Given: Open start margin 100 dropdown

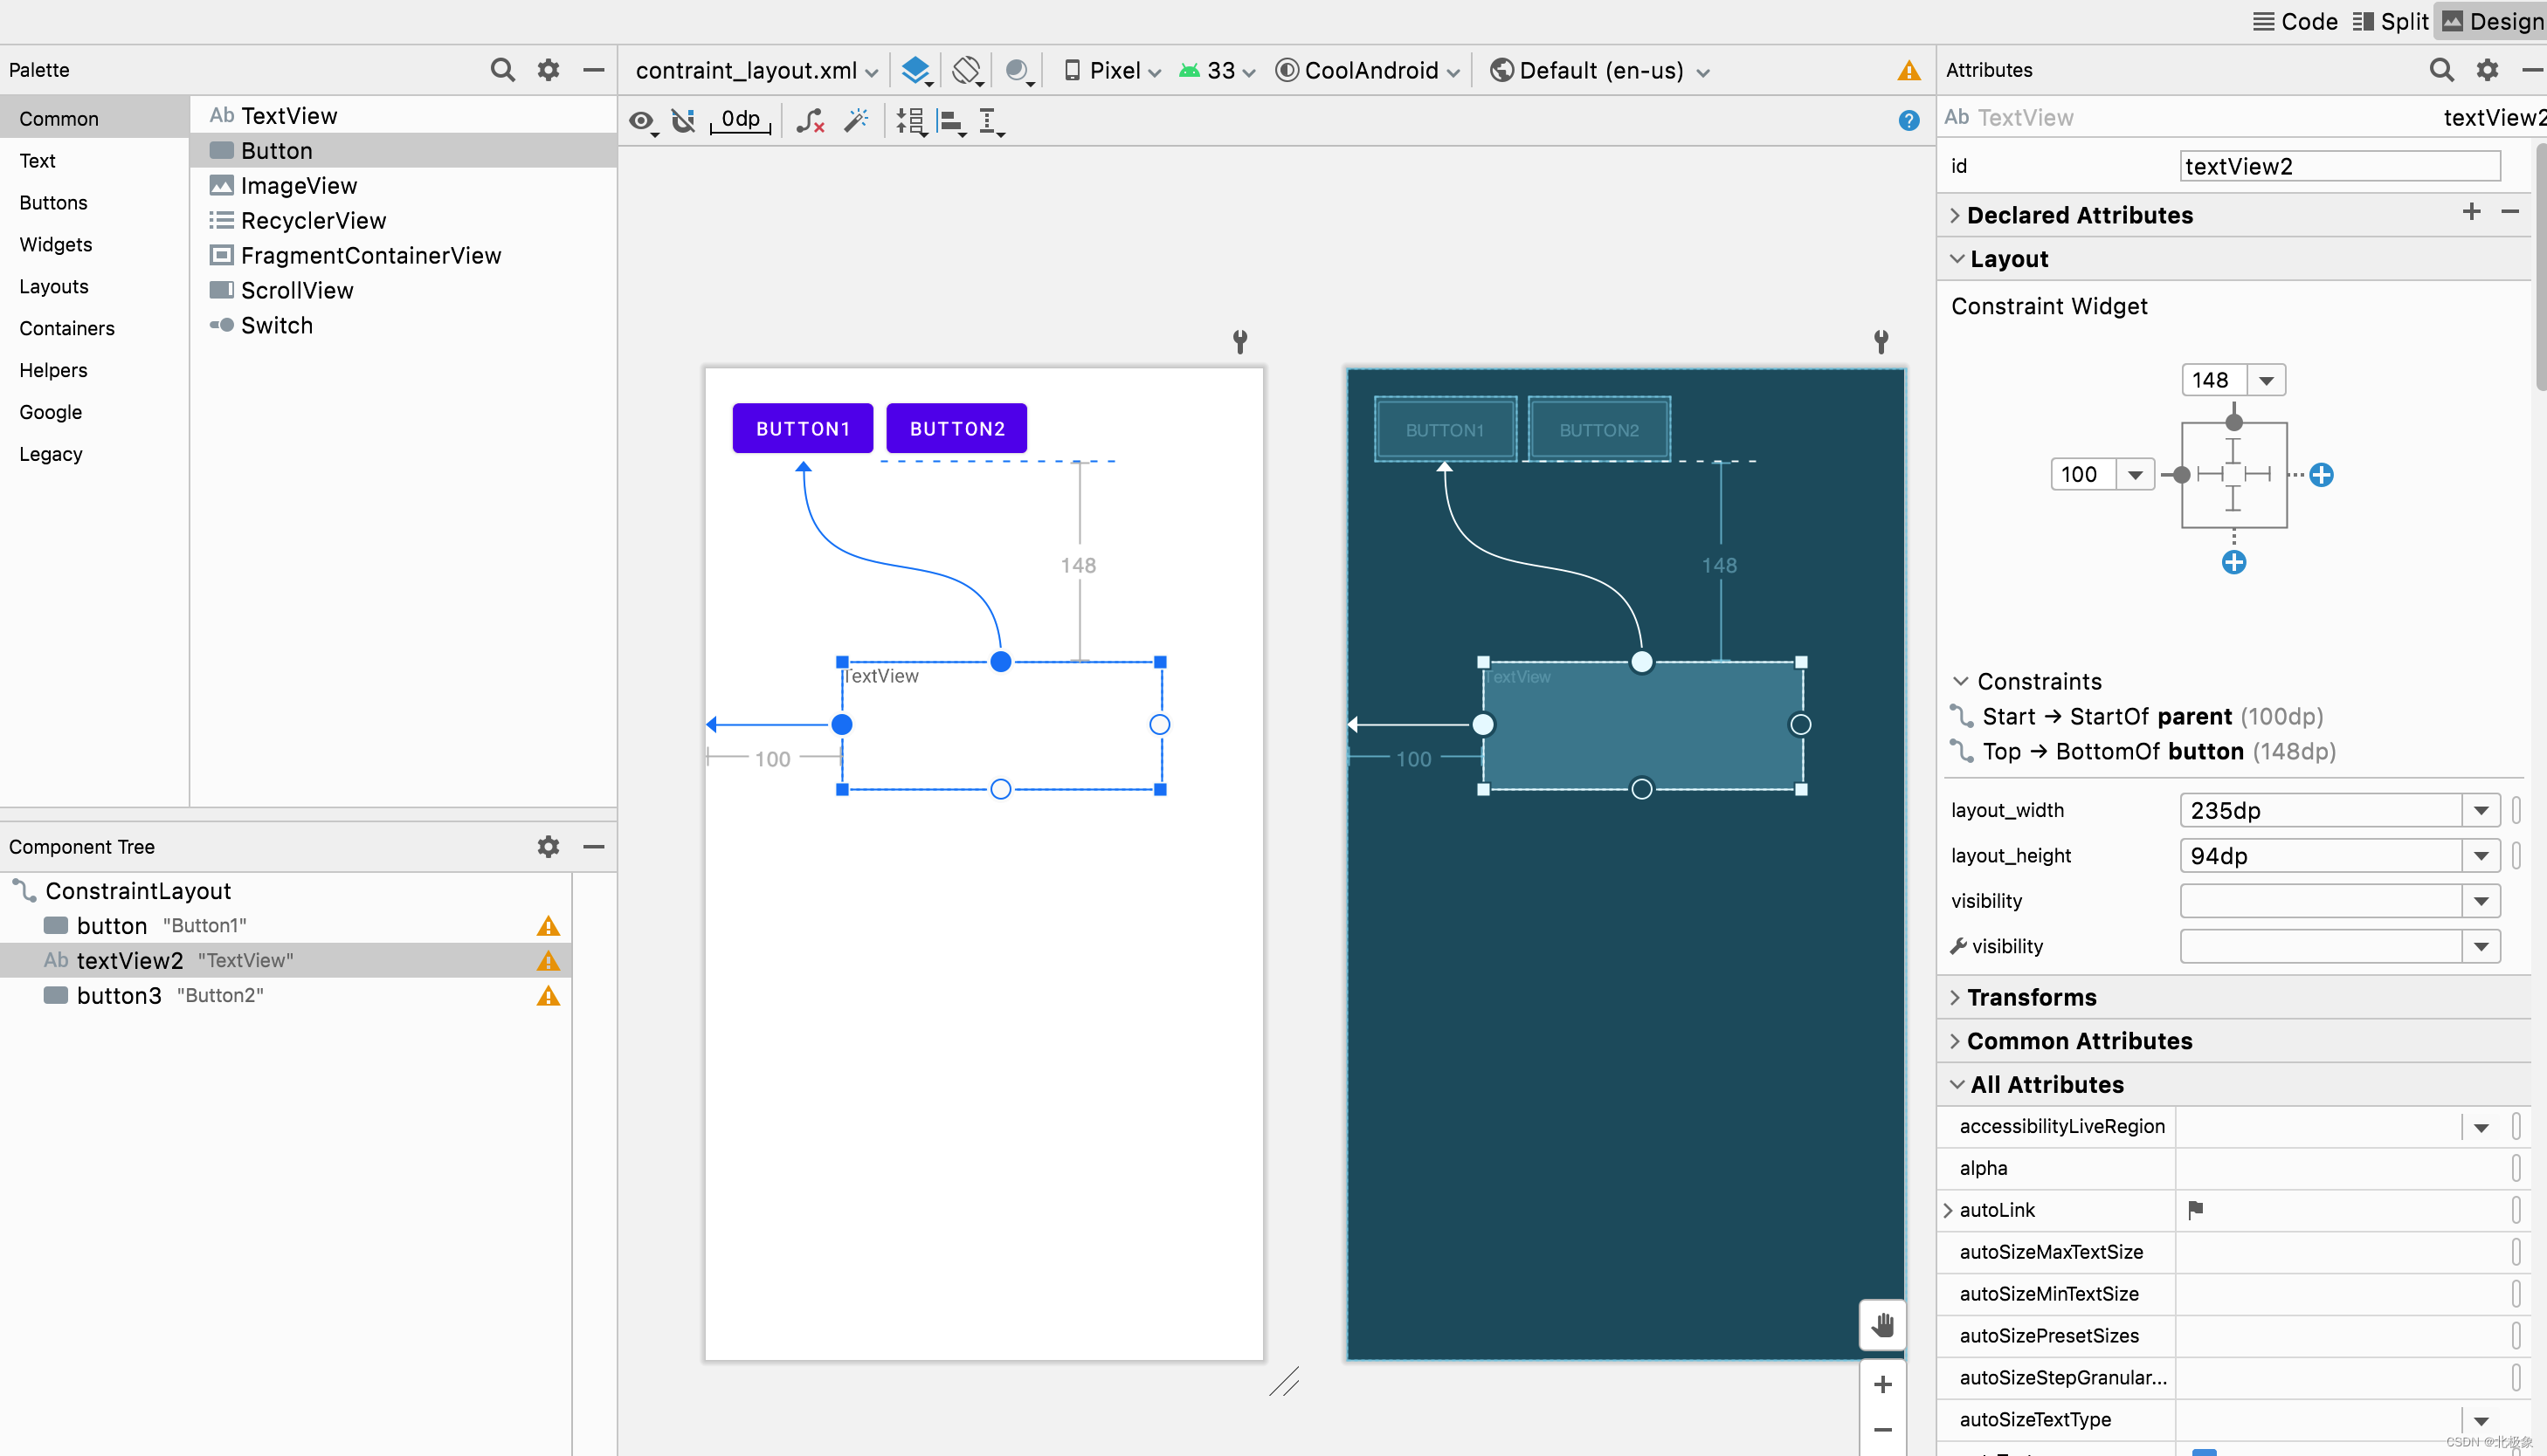Looking at the screenshot, I should [x=2136, y=475].
